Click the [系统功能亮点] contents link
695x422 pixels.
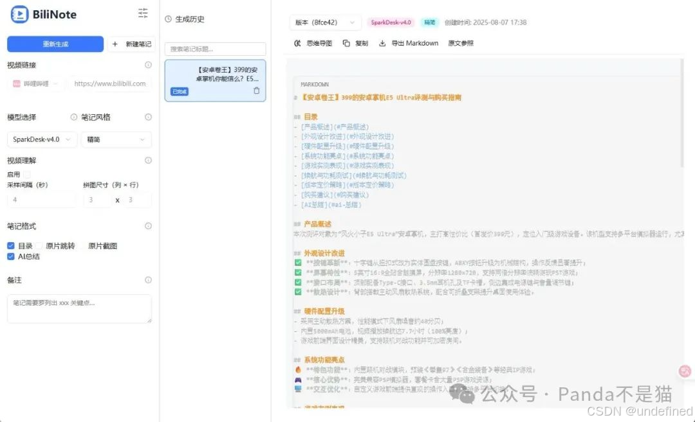tap(347, 156)
